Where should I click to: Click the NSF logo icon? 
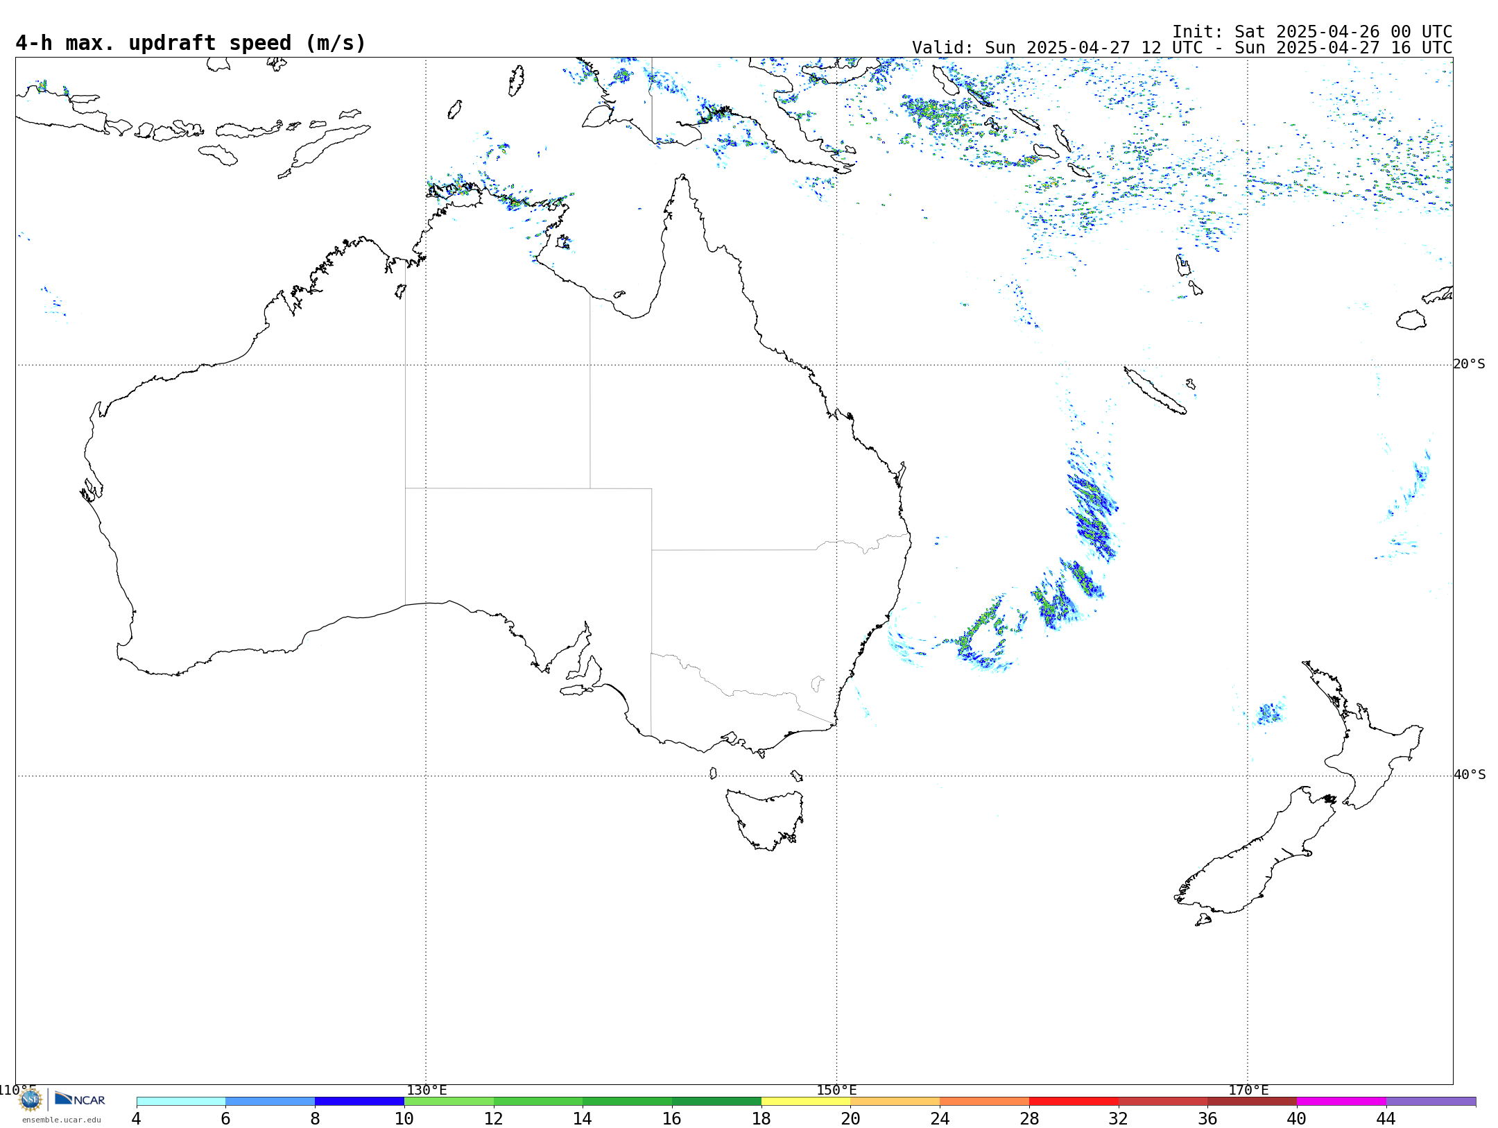[x=31, y=1100]
